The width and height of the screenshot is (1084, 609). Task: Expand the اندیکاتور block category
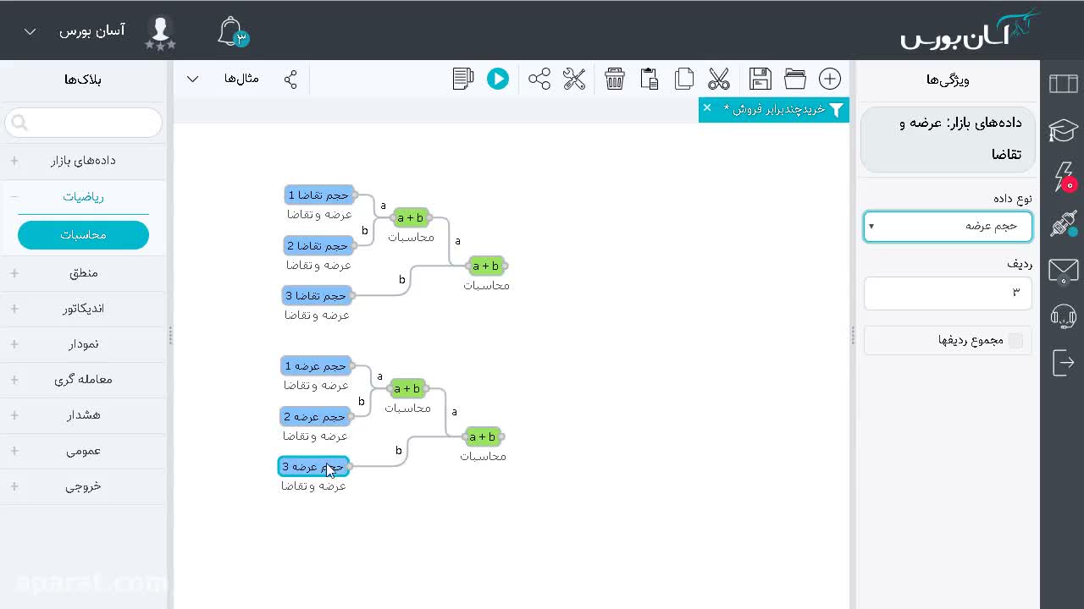[x=83, y=309]
